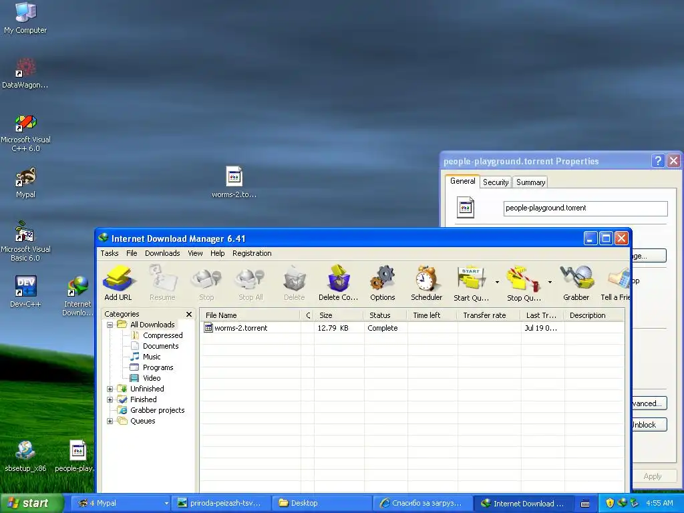Sort by File Name column header
The width and height of the screenshot is (684, 513).
coord(250,315)
